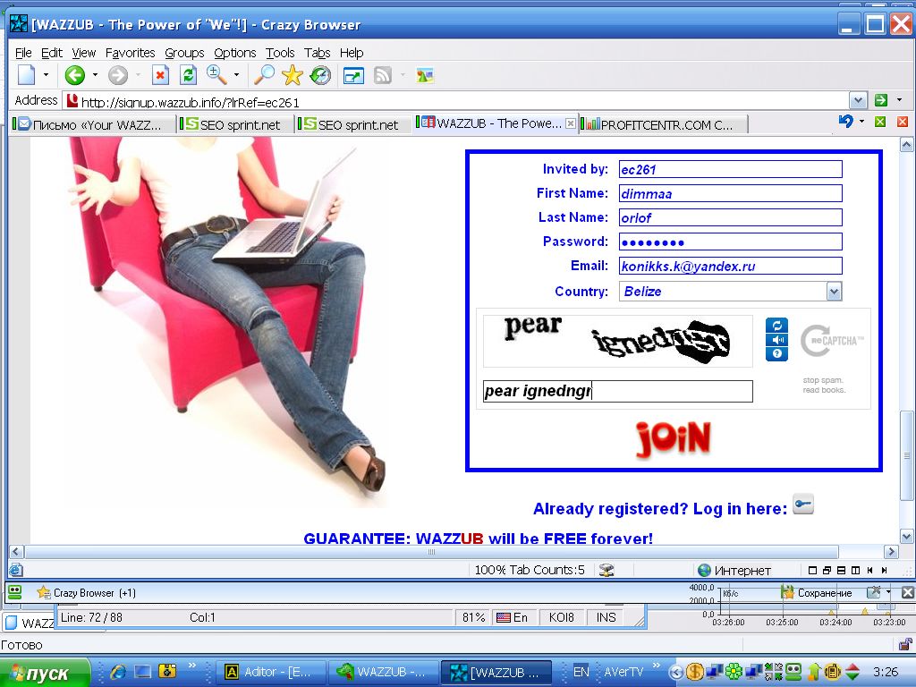Click the Last Name field with orlof
The height and width of the screenshot is (687, 916).
(730, 217)
